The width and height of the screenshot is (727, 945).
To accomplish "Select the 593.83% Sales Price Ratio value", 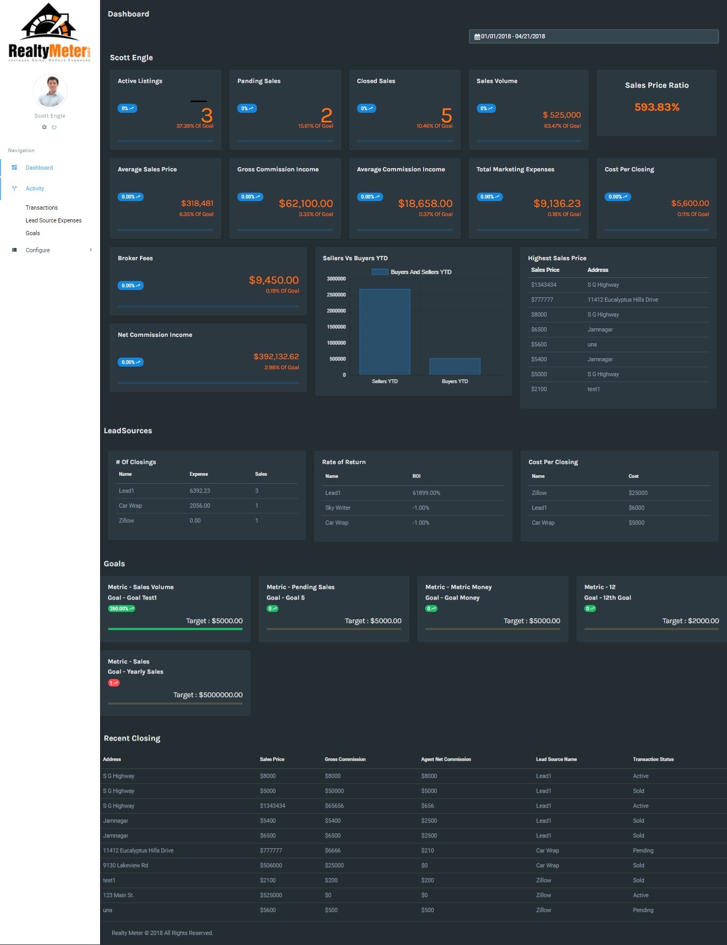I will (x=657, y=107).
